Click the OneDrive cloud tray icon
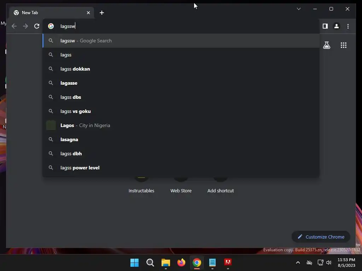Image resolution: width=362 pixels, height=271 pixels. [309, 263]
